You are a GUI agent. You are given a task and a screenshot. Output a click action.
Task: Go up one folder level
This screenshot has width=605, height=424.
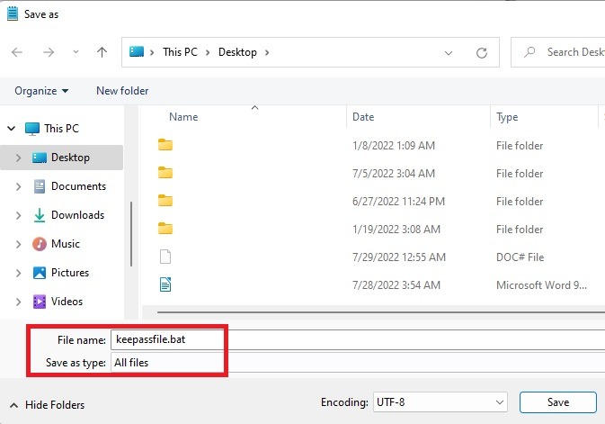click(102, 52)
